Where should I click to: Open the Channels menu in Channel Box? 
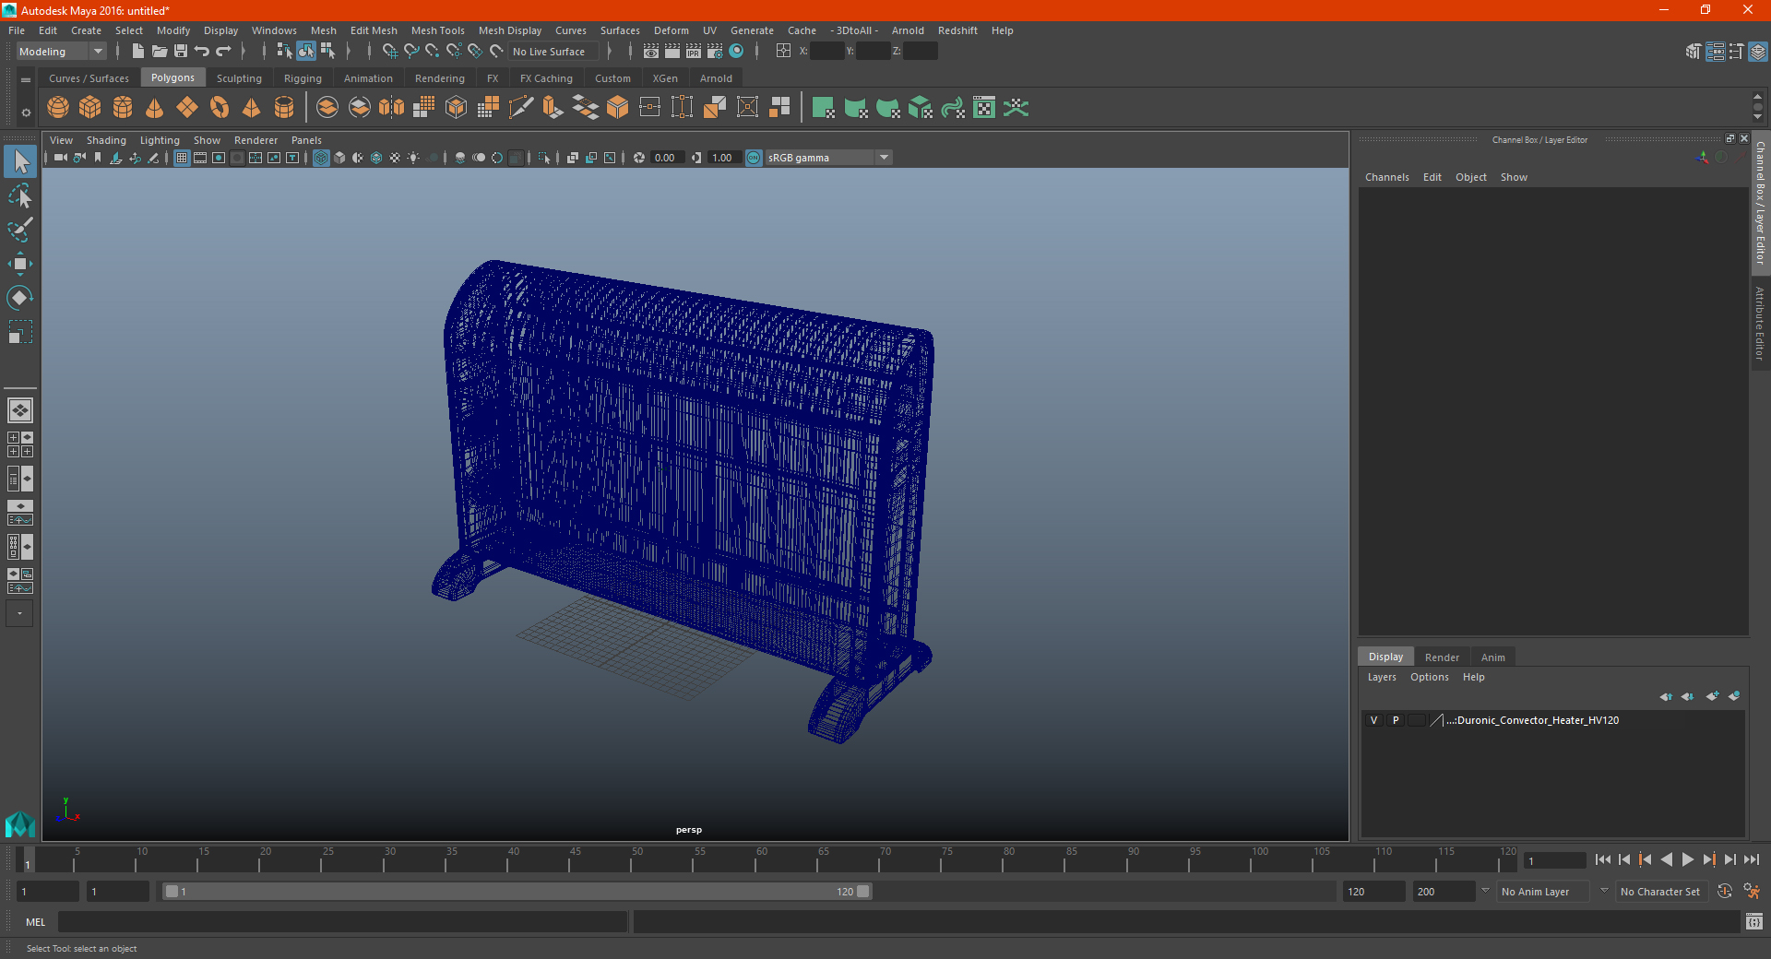tap(1386, 177)
